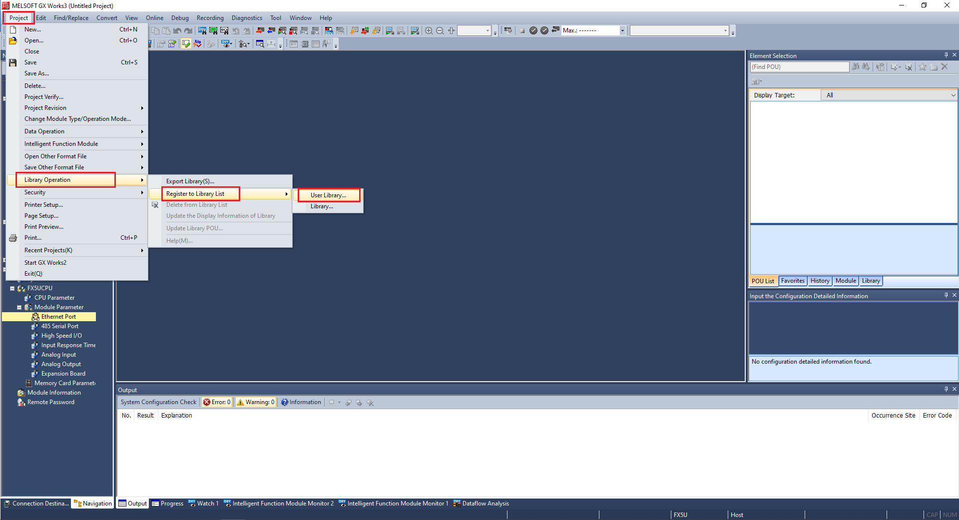Click the Open folder icon in Project menu
This screenshot has height=520, width=959.
coord(13,40)
